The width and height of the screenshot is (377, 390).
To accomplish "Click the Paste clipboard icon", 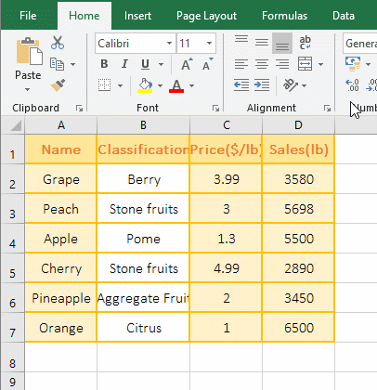I will (29, 52).
